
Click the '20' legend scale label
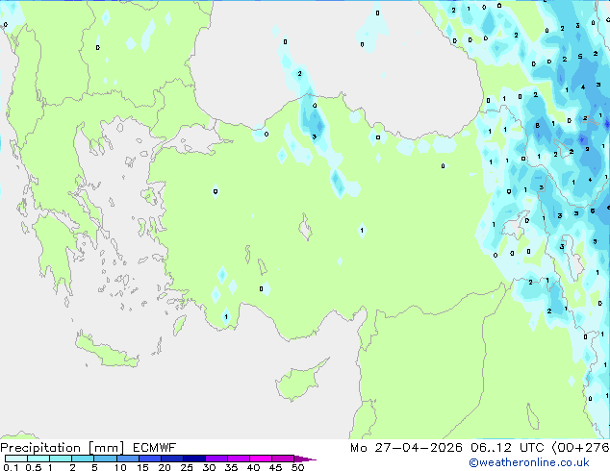pyautogui.click(x=165, y=467)
